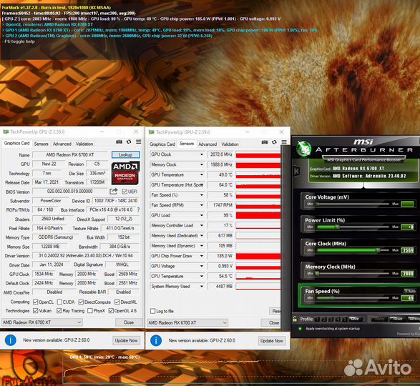
Task: Open GPU Chip Power Draw dropdown arrow
Action: coord(202,256)
